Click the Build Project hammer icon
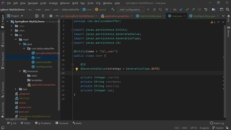Screen dimensions: 231x130 [113, 9]
